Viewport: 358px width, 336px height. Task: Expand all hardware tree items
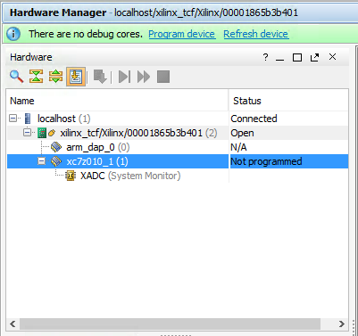coord(55,77)
